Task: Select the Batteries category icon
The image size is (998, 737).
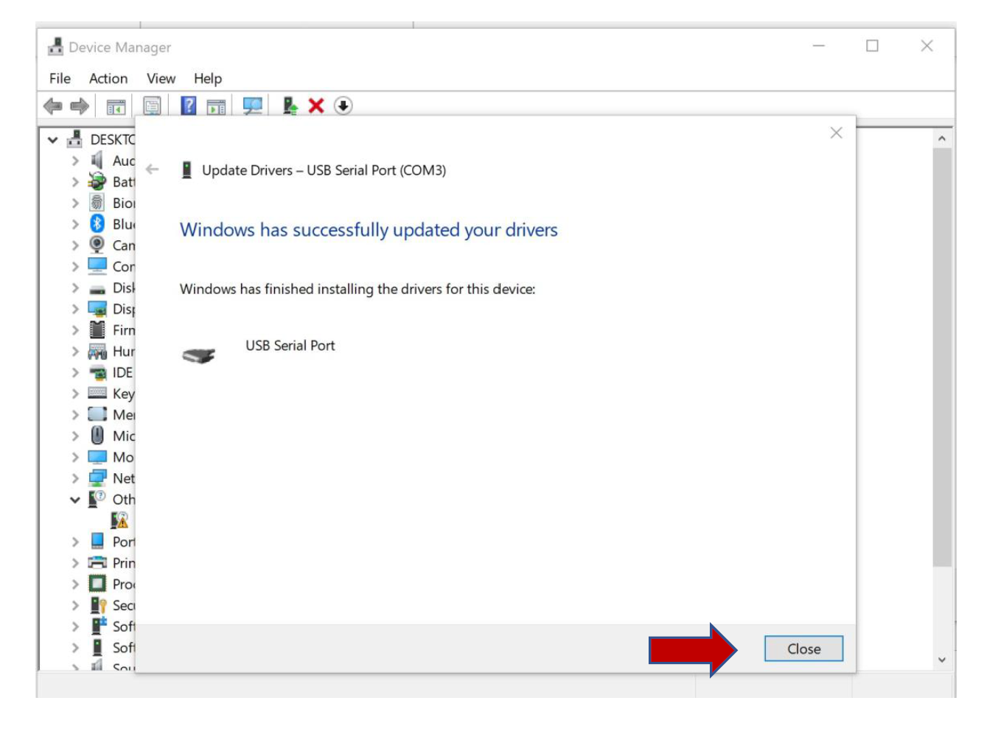Action: 97,181
